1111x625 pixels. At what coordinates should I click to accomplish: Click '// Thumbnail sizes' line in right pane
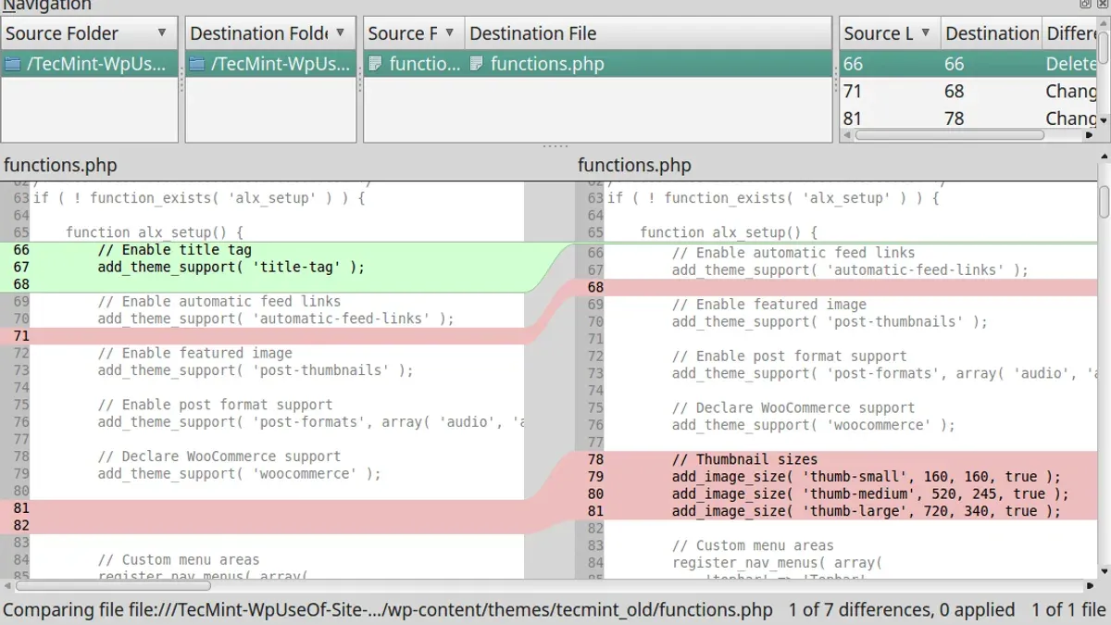tap(744, 459)
